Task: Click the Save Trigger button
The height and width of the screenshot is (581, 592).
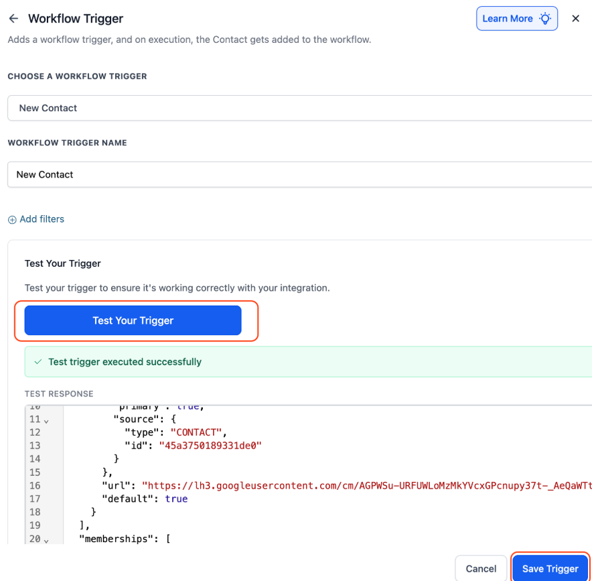Action: 550,568
